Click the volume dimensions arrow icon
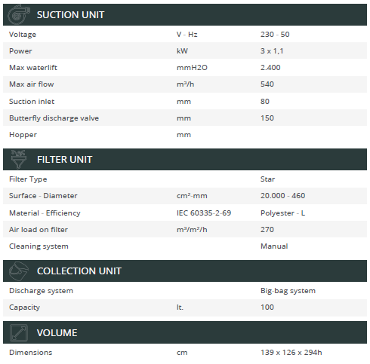The height and width of the screenshot is (364, 370). [x=19, y=333]
